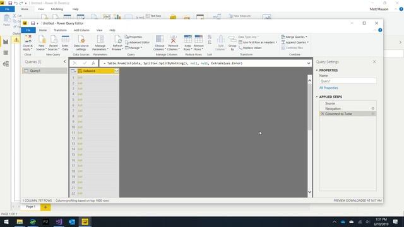This screenshot has width=404, height=227.
Task: Select the Source applied step
Action: coord(348,103)
